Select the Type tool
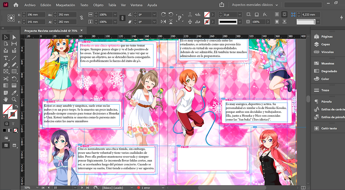This screenshot has height=190, width=345. 6,58
